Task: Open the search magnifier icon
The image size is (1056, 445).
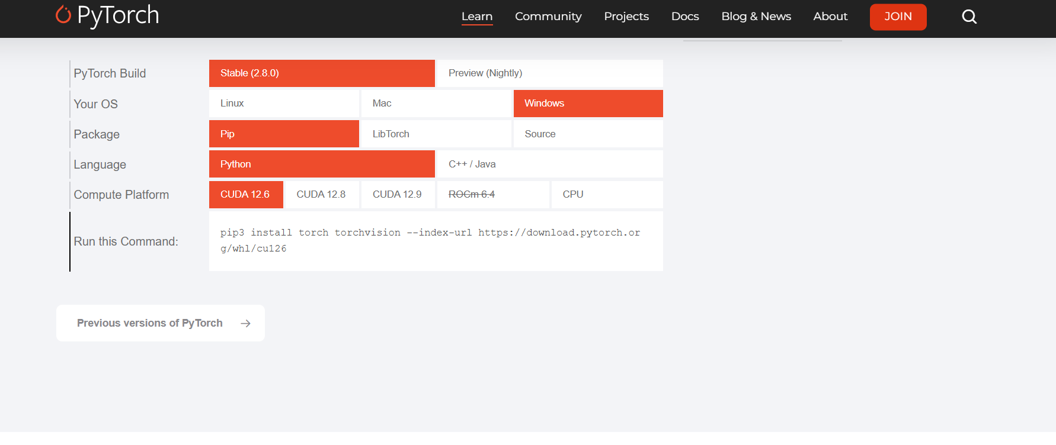Action: [x=969, y=17]
